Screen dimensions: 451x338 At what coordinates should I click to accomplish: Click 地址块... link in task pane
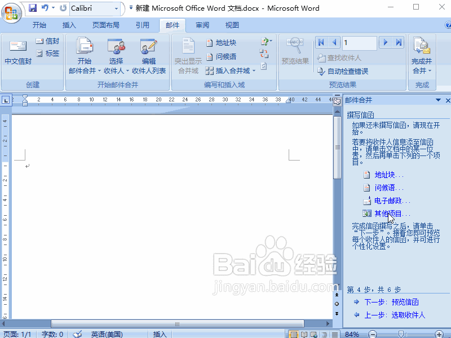pos(389,175)
